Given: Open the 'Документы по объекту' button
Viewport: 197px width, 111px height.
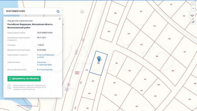Looking at the screenshot, I should [x=24, y=79].
